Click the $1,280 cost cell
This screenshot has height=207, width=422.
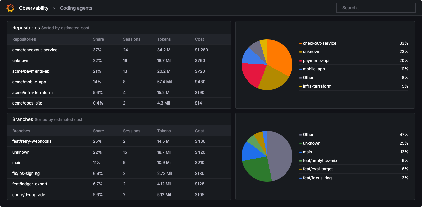point(202,50)
